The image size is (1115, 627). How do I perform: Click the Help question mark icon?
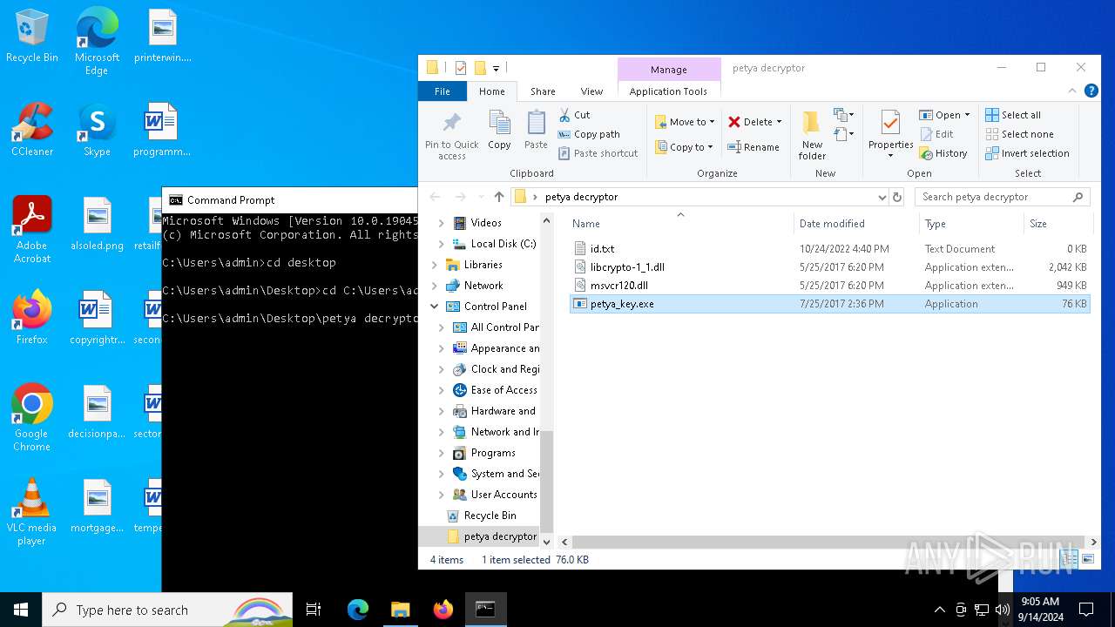1091,91
